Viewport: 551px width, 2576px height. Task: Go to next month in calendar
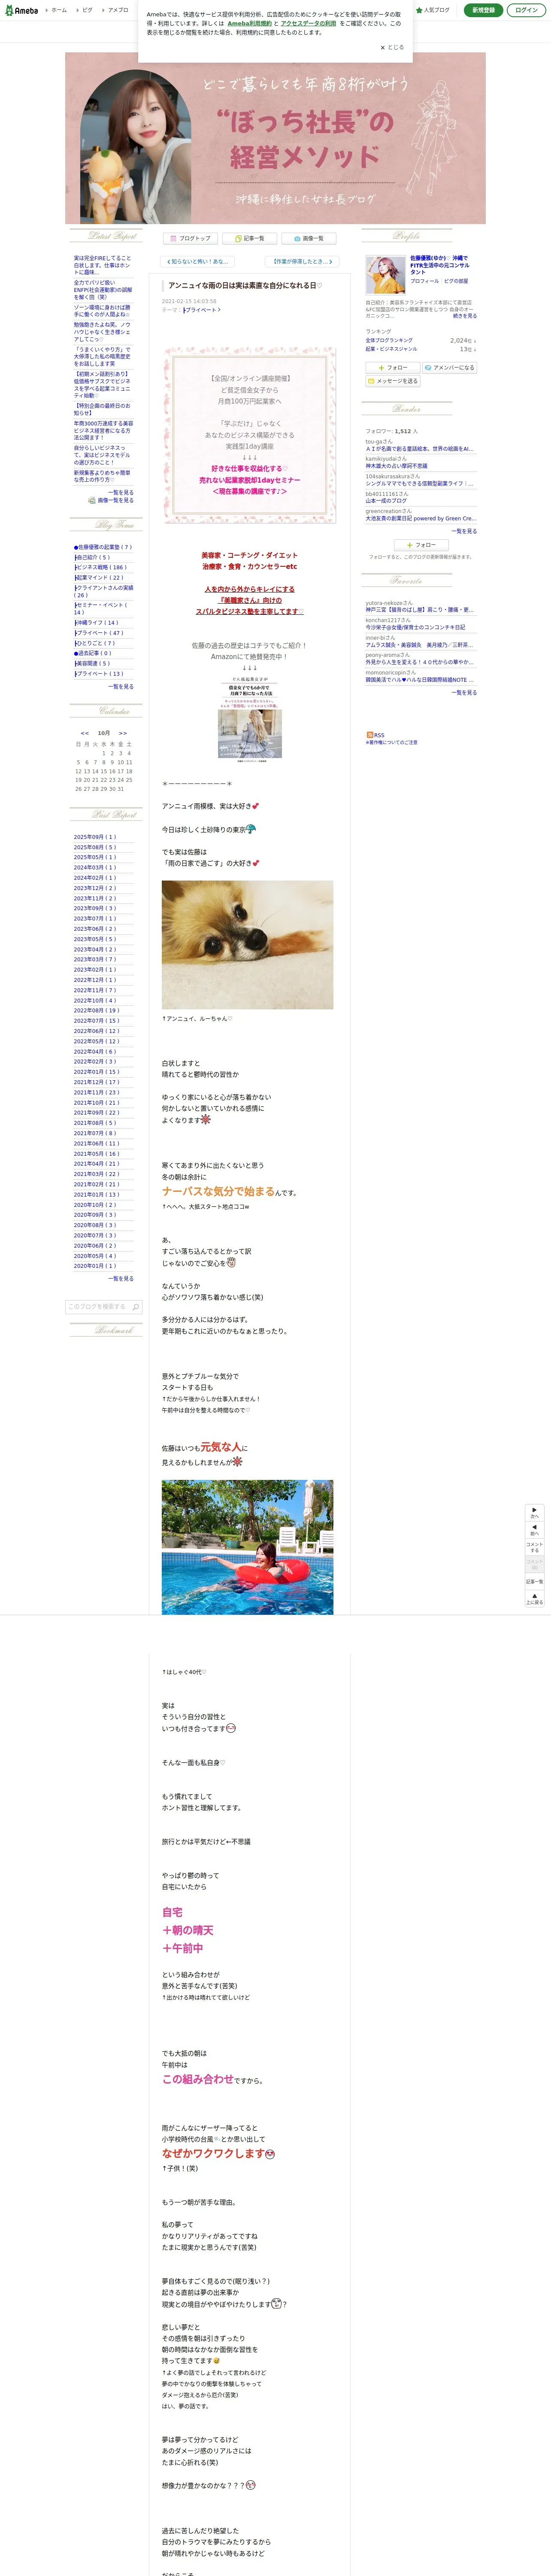[x=123, y=733]
